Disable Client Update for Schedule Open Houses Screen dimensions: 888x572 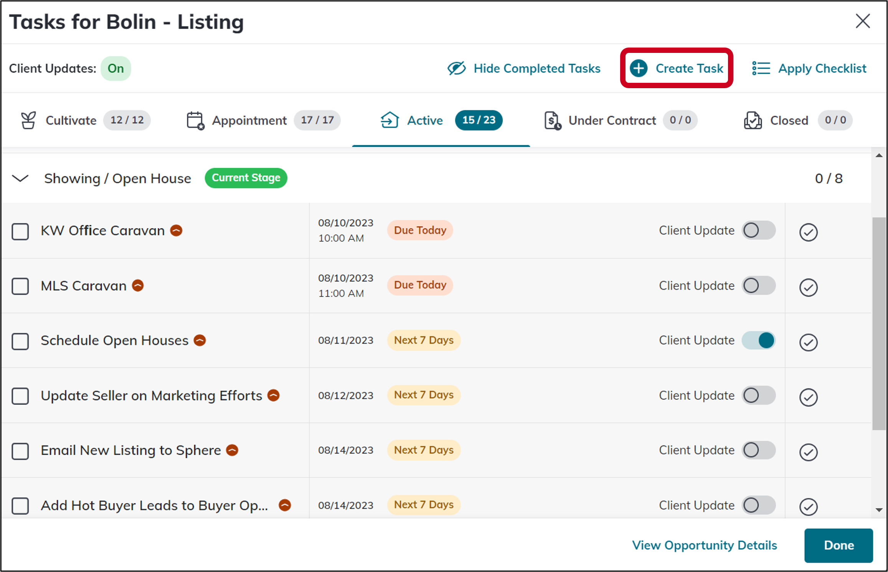coord(758,340)
